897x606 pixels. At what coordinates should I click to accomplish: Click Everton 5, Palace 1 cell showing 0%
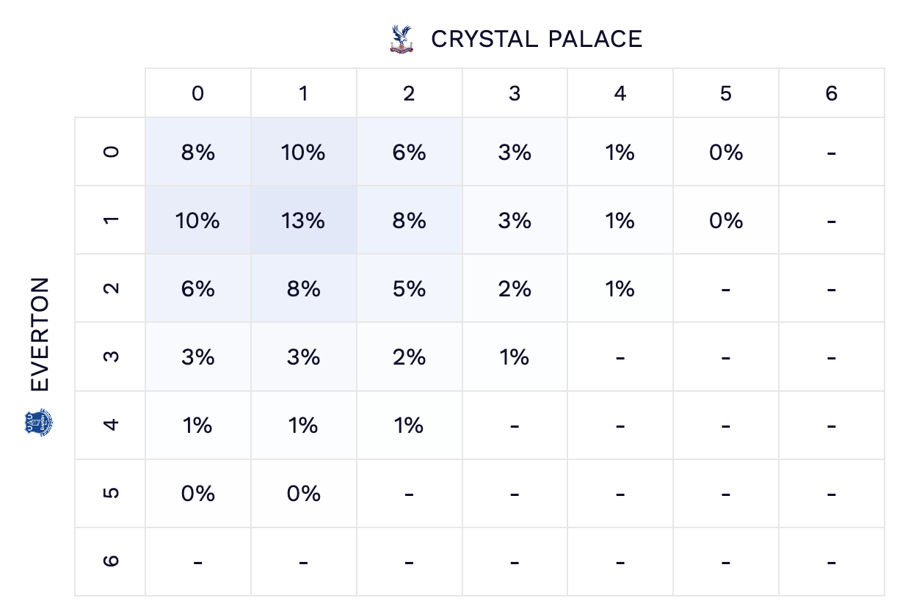click(303, 493)
